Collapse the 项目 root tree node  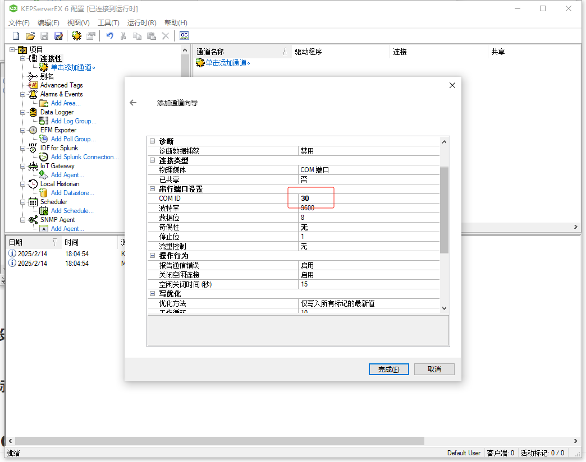12,49
